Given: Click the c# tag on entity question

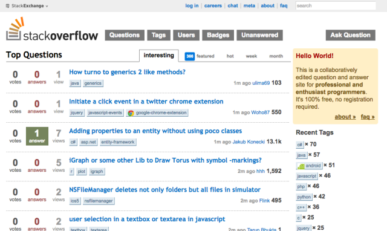Looking at the screenshot, I should (73, 142).
